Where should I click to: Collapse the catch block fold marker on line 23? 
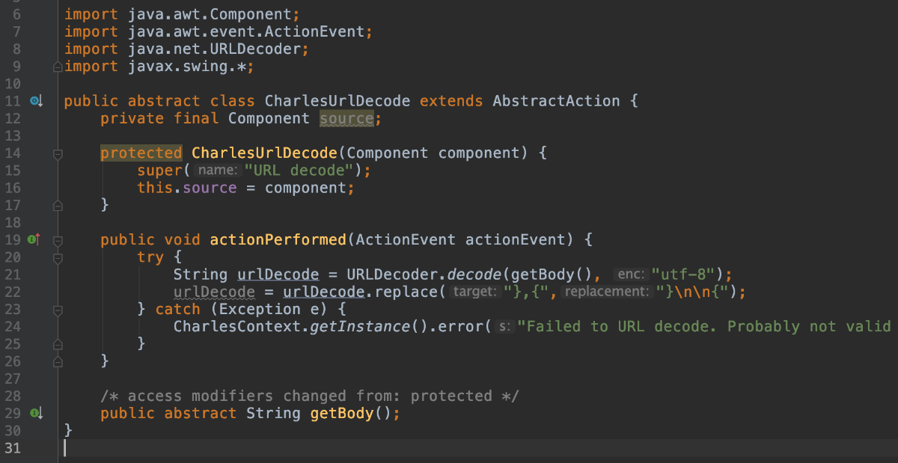tap(58, 309)
